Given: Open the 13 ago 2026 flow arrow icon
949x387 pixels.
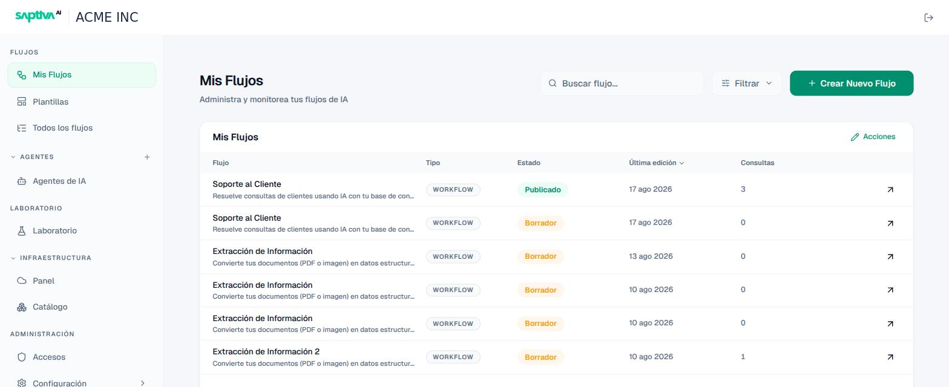Looking at the screenshot, I should [x=890, y=256].
